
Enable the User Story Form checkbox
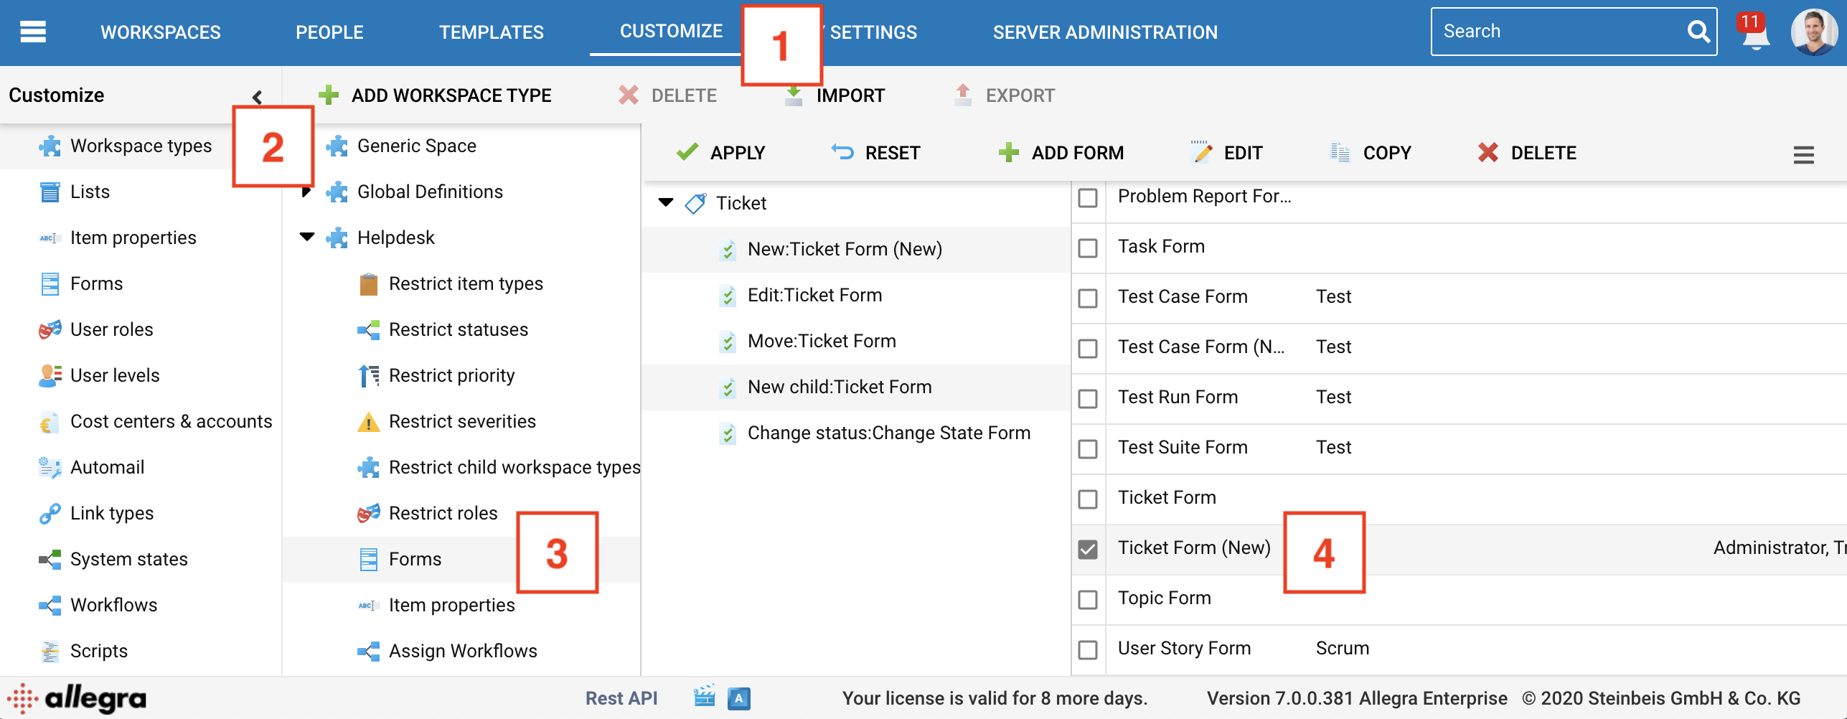(1088, 650)
